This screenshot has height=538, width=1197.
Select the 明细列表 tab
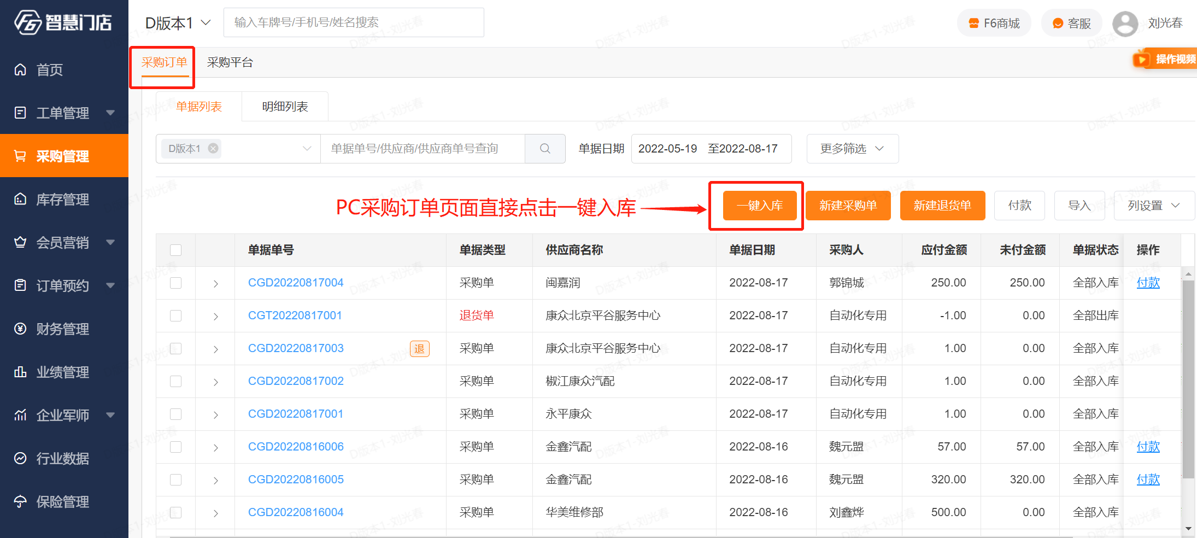[x=285, y=107]
